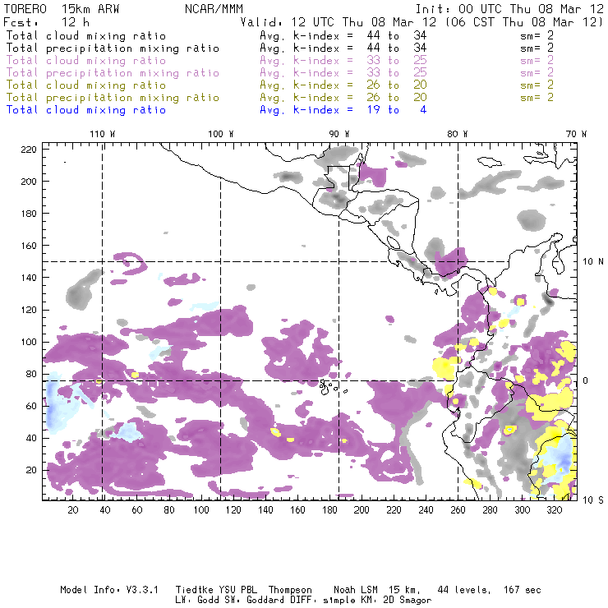
Task: Select the bottom-axis '260' tick label
Action: (x=458, y=510)
